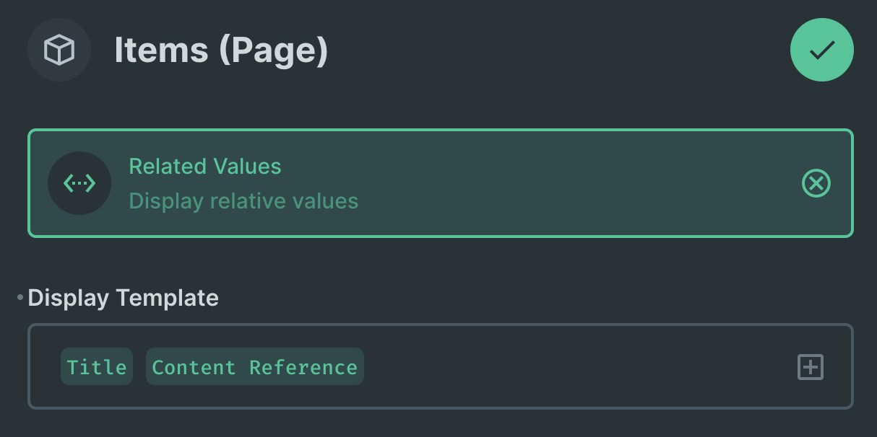The width and height of the screenshot is (877, 437).
Task: Click inside the Display Template field
Action: coord(506,366)
